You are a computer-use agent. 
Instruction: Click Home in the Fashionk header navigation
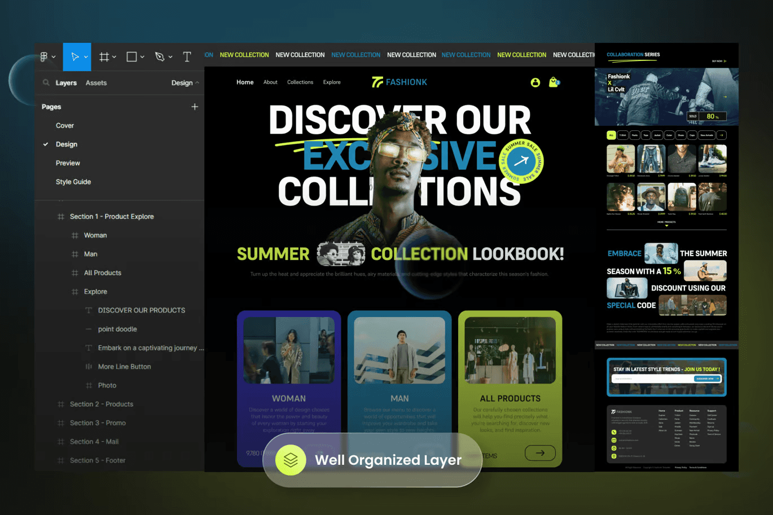pyautogui.click(x=245, y=82)
